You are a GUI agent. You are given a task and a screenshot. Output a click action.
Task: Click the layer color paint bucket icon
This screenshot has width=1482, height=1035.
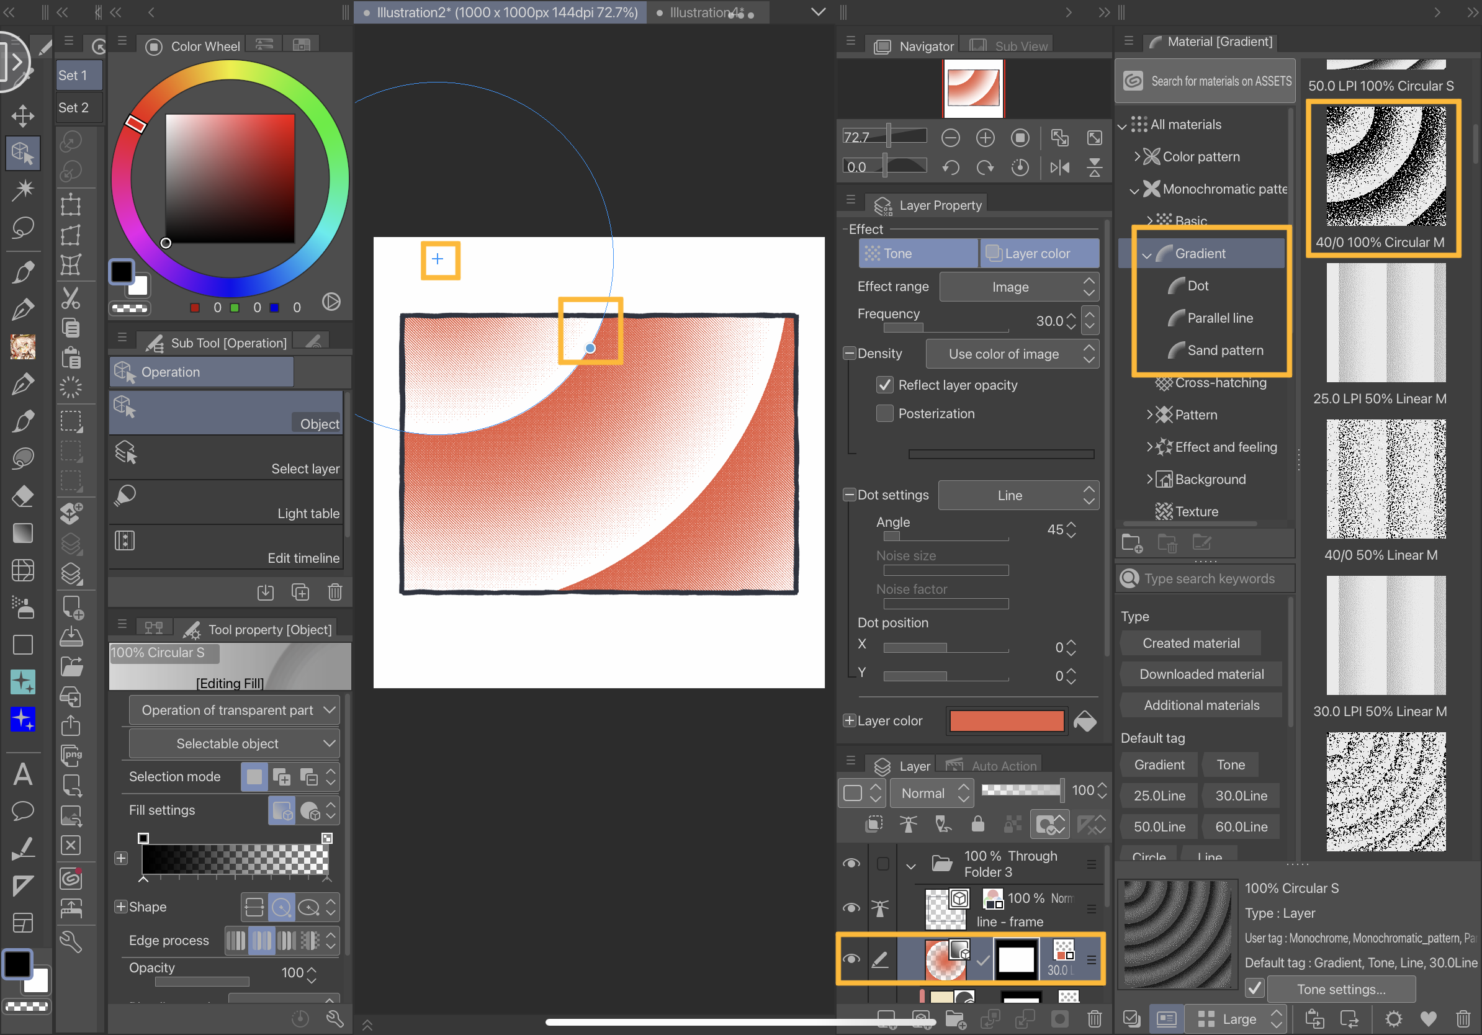click(x=1085, y=721)
